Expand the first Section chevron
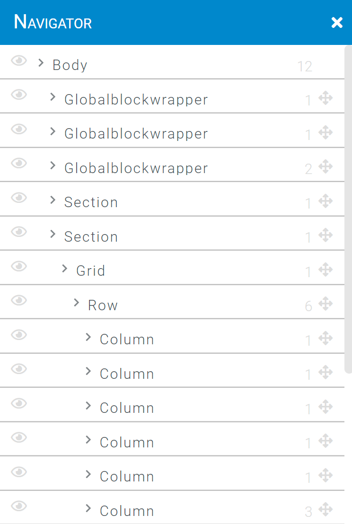 click(x=53, y=200)
